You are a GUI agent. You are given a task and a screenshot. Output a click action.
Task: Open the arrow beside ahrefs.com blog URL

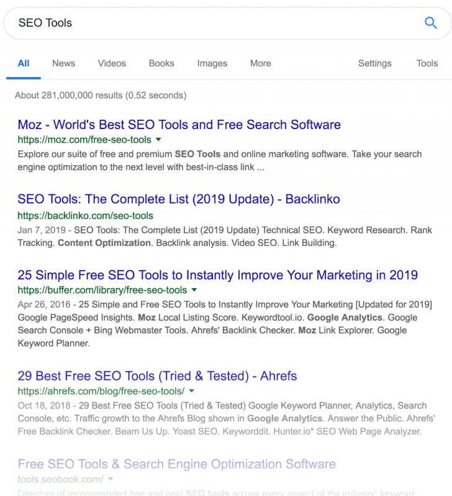[x=192, y=391]
